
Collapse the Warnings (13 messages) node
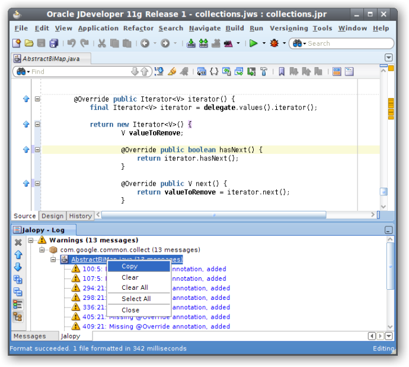(31, 241)
